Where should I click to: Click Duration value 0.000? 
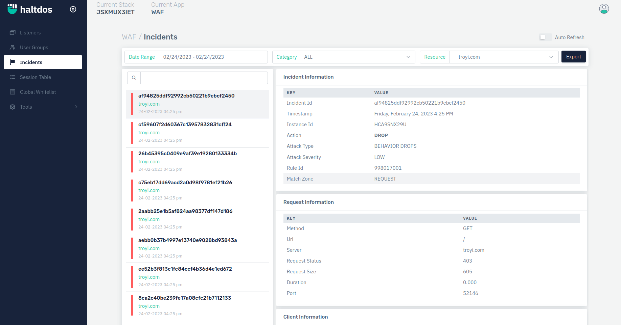pos(470,282)
